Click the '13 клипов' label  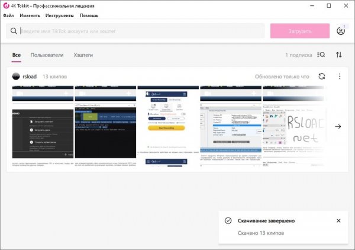pyautogui.click(x=55, y=77)
